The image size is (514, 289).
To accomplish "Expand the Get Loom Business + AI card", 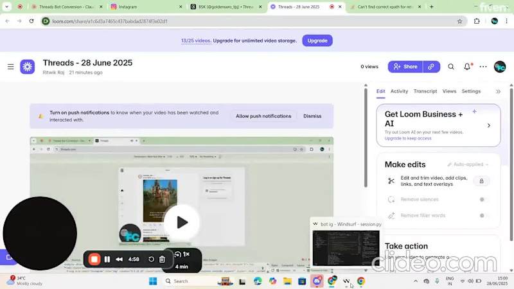I will 489,125.
